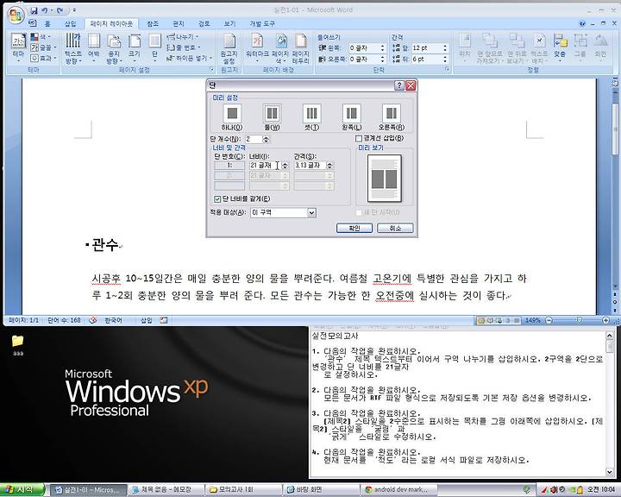Open the 맞춤 (Align) tool
Screen dimensions: 621x497
pos(560,47)
